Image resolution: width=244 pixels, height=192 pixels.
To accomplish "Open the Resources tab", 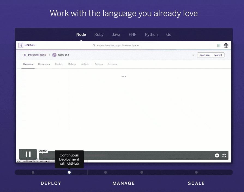I will coord(44,64).
